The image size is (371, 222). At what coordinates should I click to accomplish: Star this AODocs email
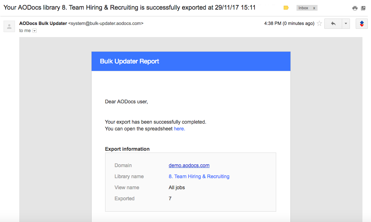point(319,24)
